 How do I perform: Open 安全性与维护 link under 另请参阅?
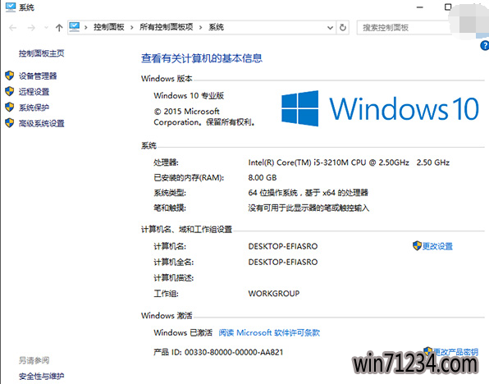42,376
